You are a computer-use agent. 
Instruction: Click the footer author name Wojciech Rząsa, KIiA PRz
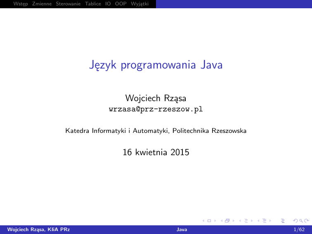35,229
